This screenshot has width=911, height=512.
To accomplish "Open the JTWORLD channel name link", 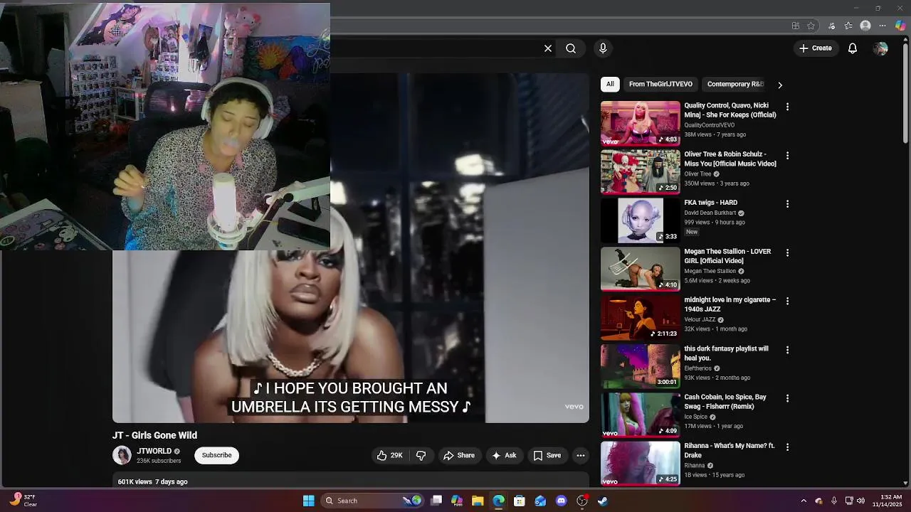I will tap(154, 451).
